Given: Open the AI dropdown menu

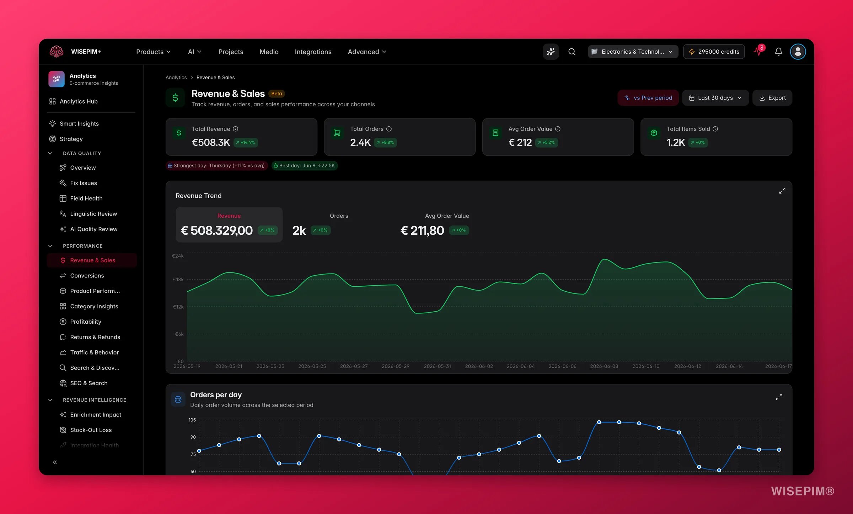Looking at the screenshot, I should tap(194, 52).
